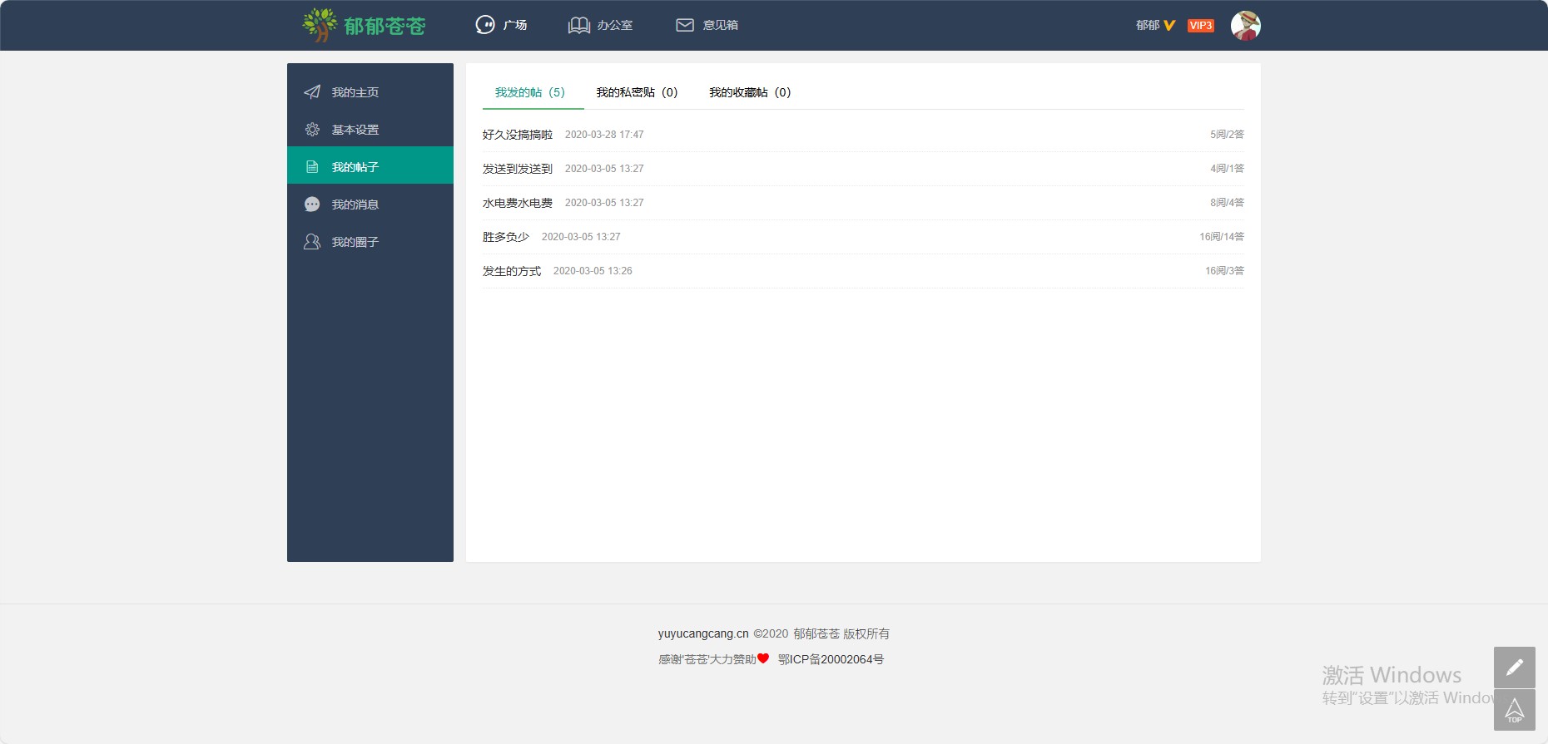The image size is (1548, 744).
Task: Click the 办公室 book icon
Action: pos(579,25)
